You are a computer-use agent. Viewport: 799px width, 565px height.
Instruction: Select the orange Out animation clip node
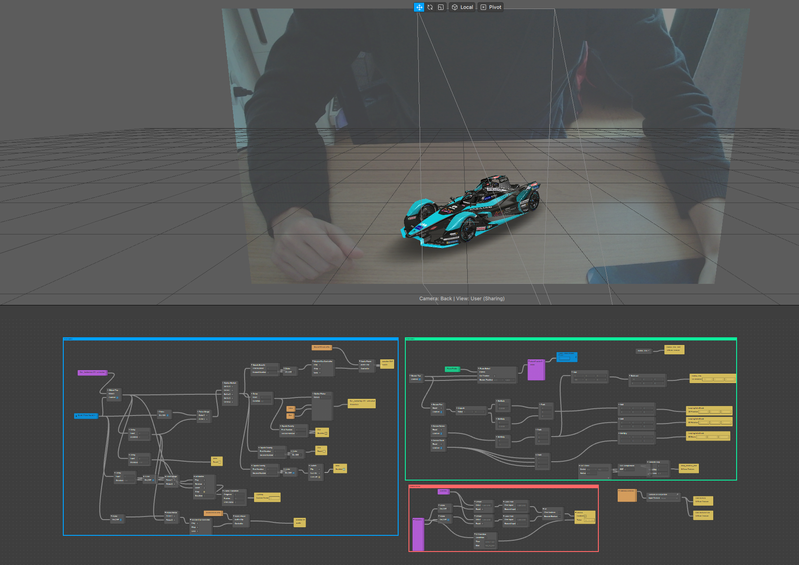point(290,415)
